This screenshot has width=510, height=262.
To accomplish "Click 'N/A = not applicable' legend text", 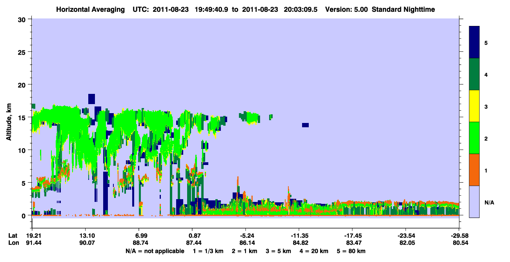I will click(155, 251).
